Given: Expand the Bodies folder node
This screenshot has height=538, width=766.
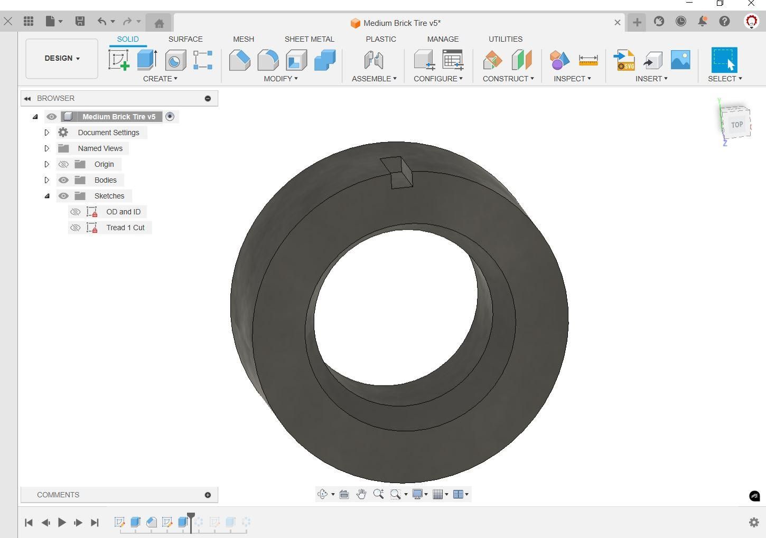Looking at the screenshot, I should tap(46, 180).
